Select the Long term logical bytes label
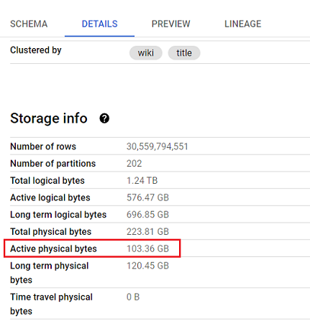This screenshot has height=321, width=310. point(58,215)
